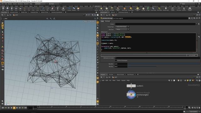
Task: Toggle the viewport lock camera icon
Action: coord(98,28)
